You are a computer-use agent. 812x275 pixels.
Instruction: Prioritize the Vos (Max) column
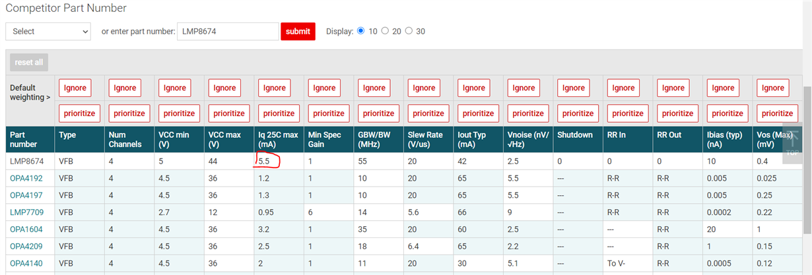click(777, 113)
